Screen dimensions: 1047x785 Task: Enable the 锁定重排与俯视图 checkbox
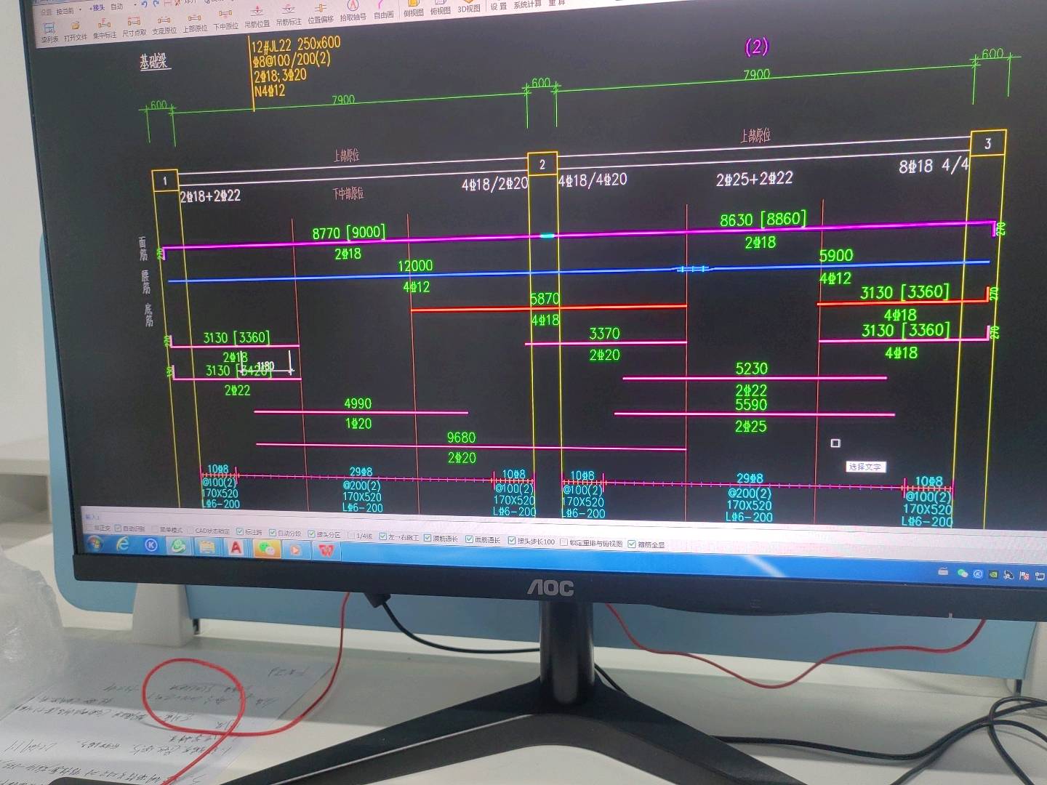563,542
